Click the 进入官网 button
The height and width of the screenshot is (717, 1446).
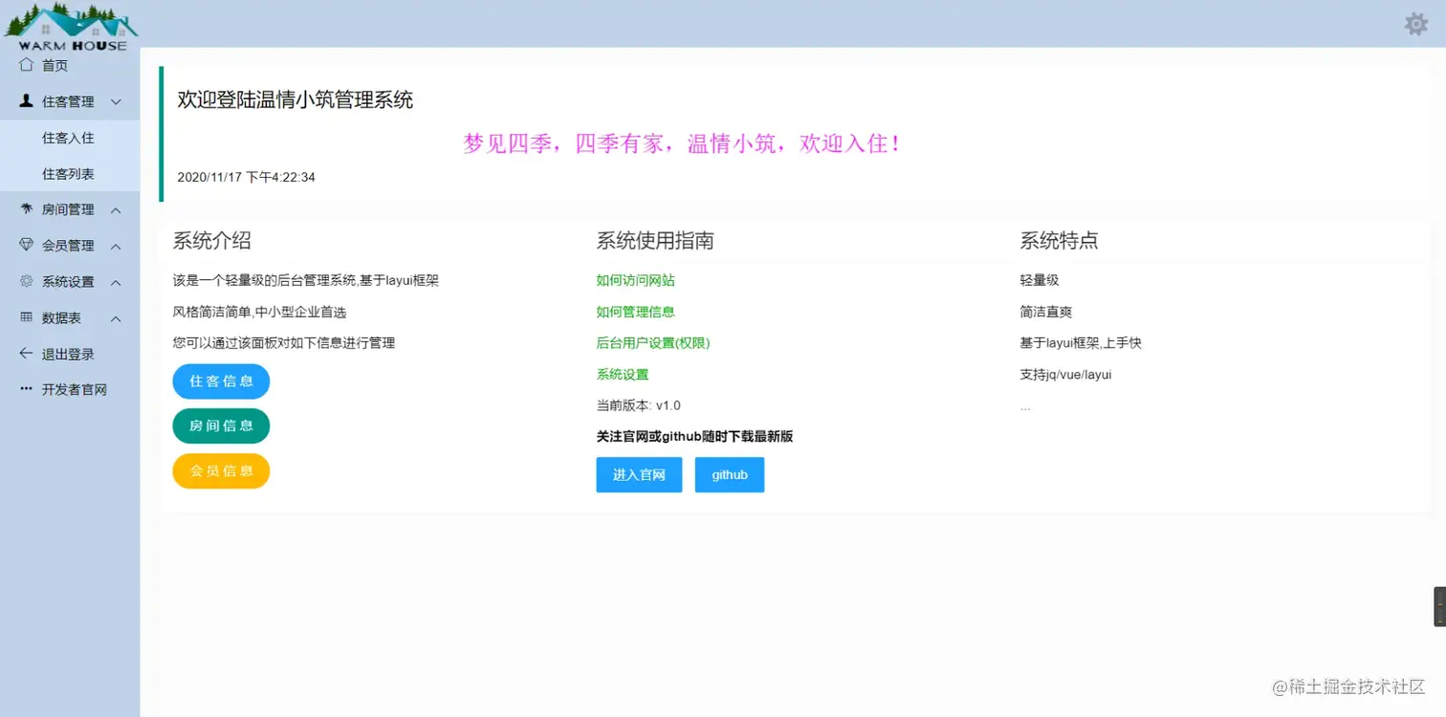point(639,475)
